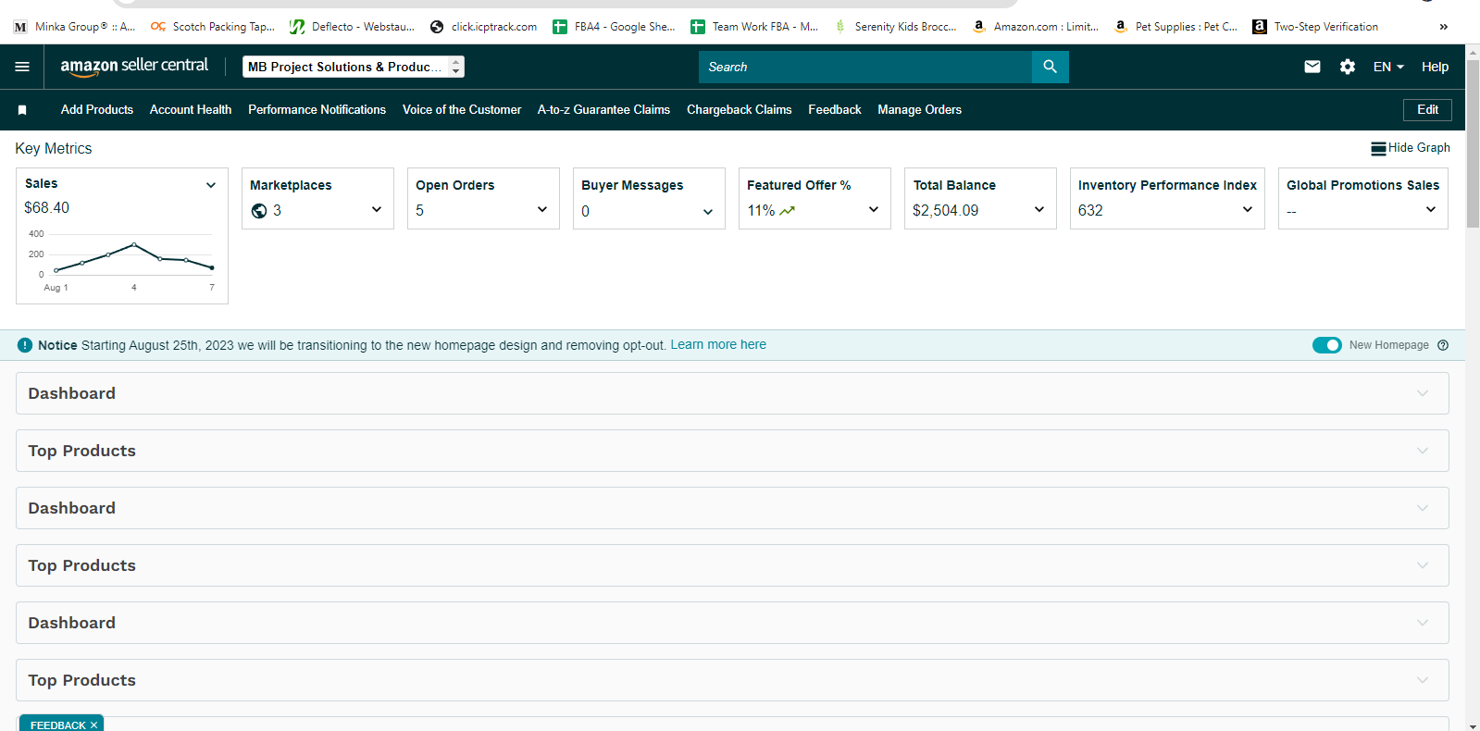Click Hide Graph above the metrics

tap(1411, 148)
